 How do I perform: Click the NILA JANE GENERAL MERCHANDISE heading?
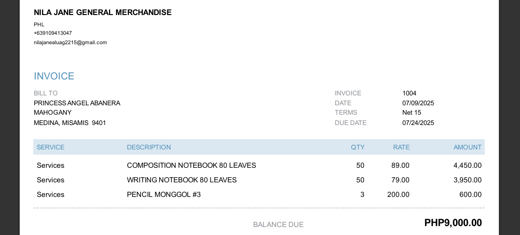tap(102, 13)
